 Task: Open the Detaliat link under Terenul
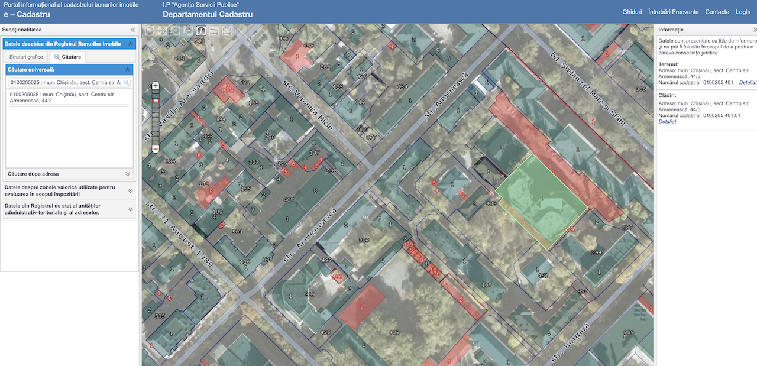[x=747, y=82]
